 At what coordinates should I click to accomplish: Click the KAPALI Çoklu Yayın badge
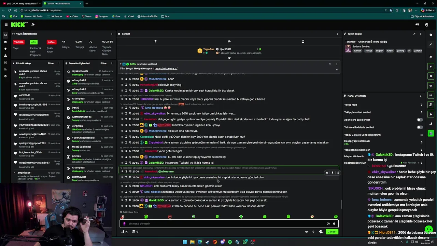[52, 42]
